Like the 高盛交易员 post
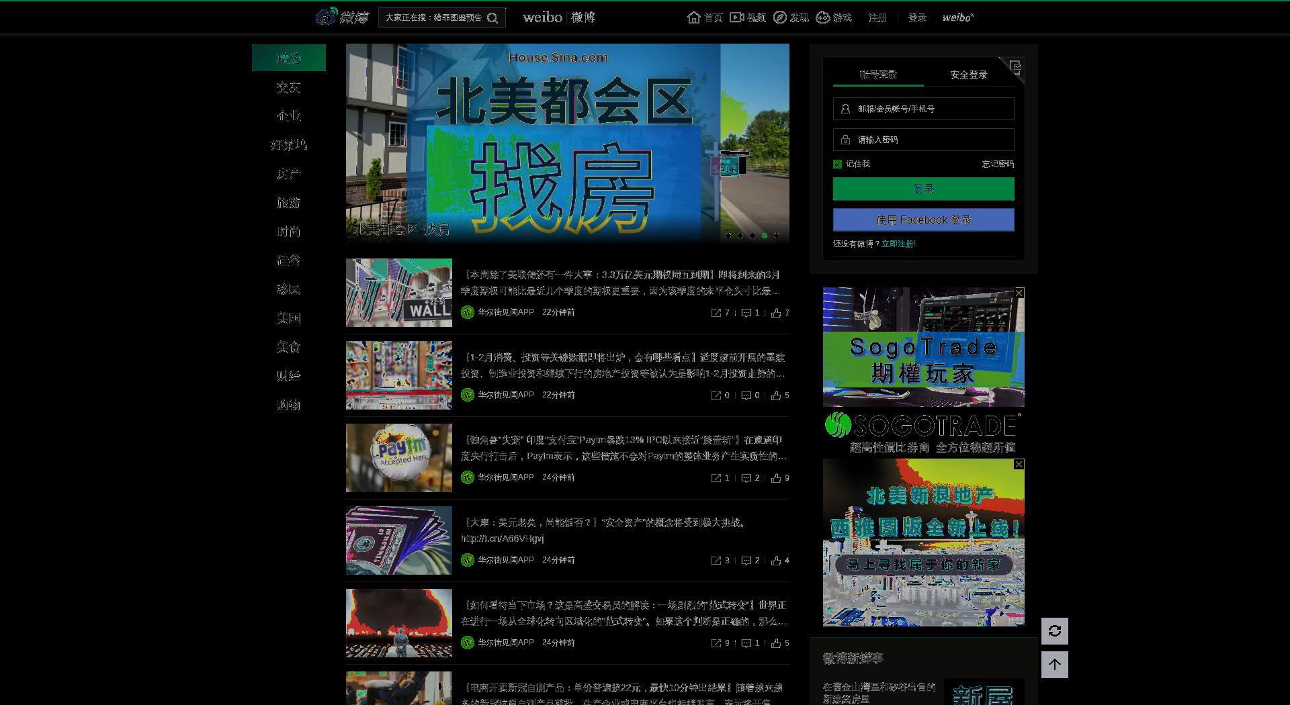Viewport: 1290px width, 705px height. coord(780,643)
